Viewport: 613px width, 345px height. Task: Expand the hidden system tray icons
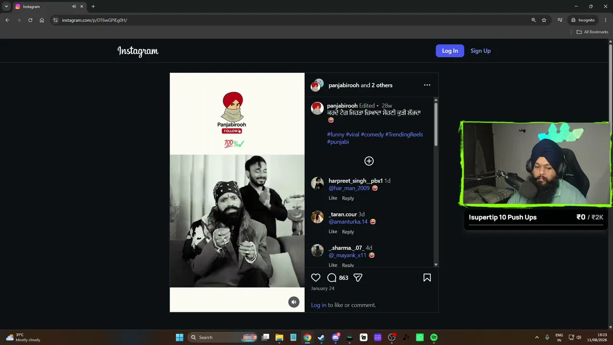tap(537, 337)
